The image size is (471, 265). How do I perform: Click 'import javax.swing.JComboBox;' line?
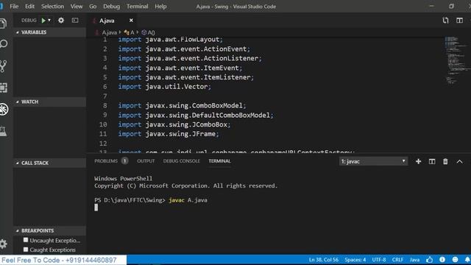click(x=174, y=124)
